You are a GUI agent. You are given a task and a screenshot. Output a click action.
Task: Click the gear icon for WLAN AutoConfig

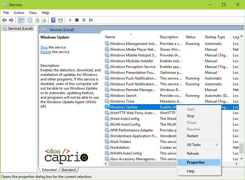(107, 124)
